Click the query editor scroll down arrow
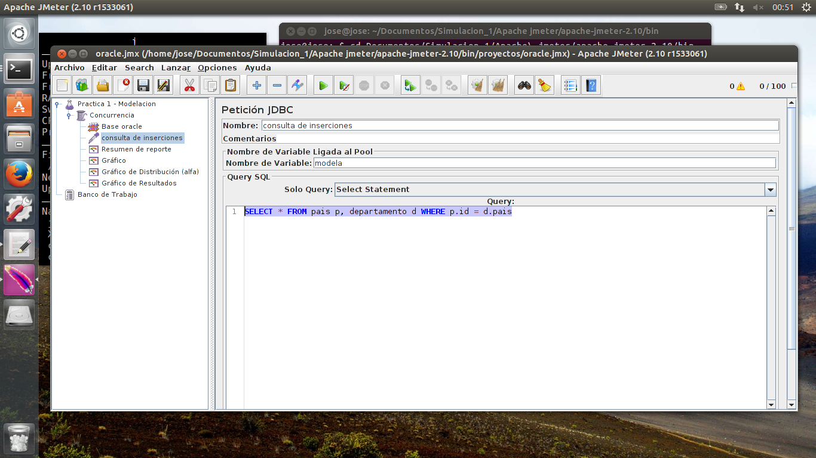This screenshot has width=816, height=458. pyautogui.click(x=771, y=404)
